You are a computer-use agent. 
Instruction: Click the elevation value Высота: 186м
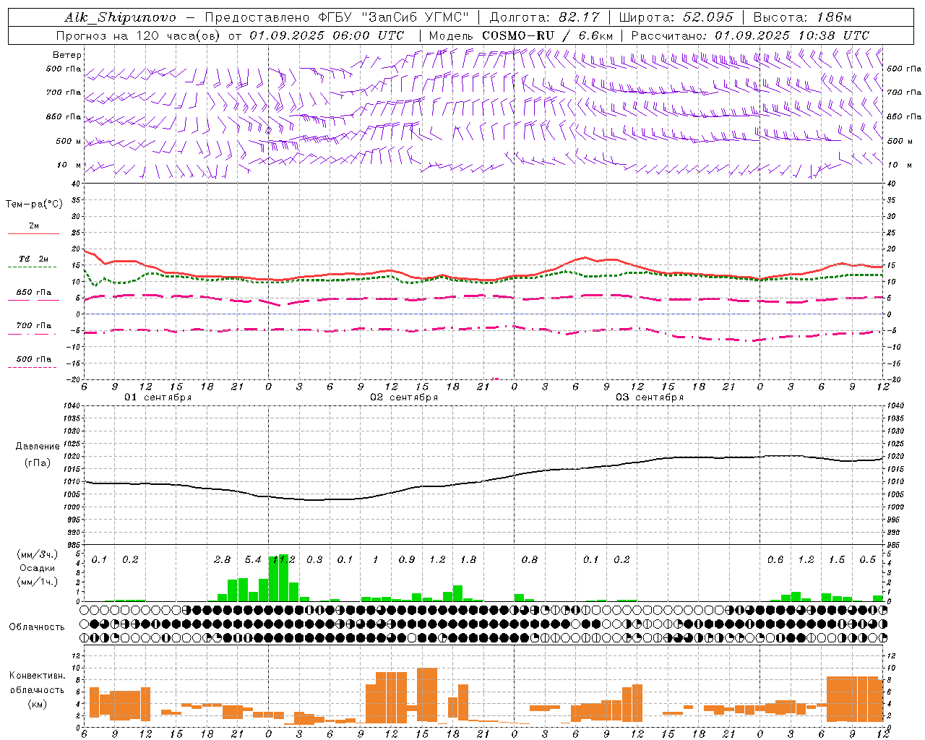coord(802,17)
